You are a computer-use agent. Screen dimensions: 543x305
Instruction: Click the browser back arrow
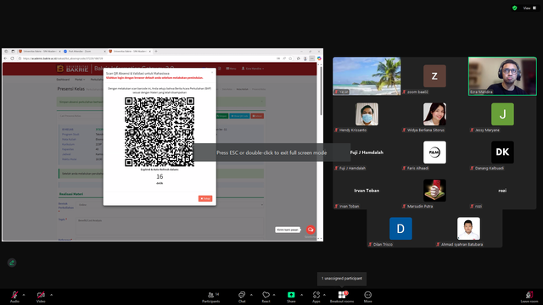pos(5,58)
